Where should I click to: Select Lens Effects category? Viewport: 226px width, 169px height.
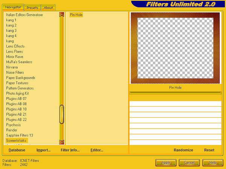click(x=15, y=46)
